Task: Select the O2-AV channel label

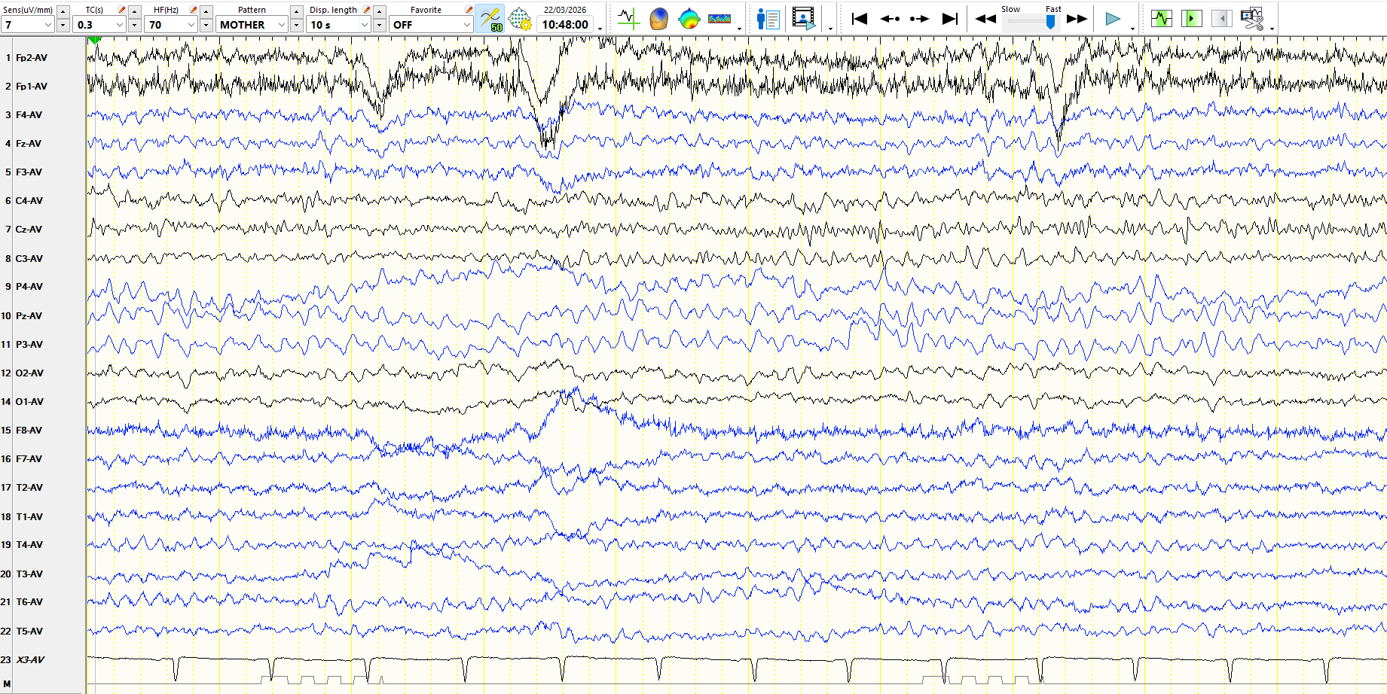Action: point(30,373)
